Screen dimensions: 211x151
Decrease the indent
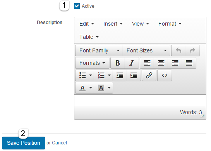point(120,75)
